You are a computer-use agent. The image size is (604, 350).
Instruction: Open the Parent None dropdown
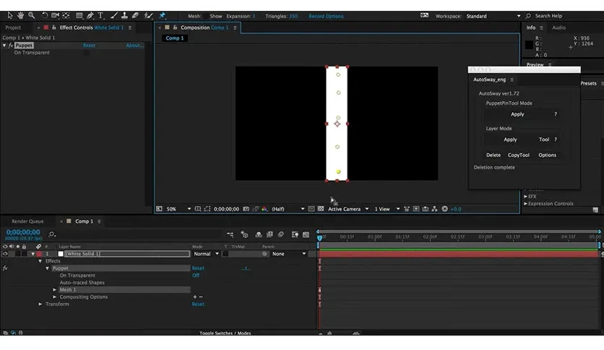click(289, 254)
